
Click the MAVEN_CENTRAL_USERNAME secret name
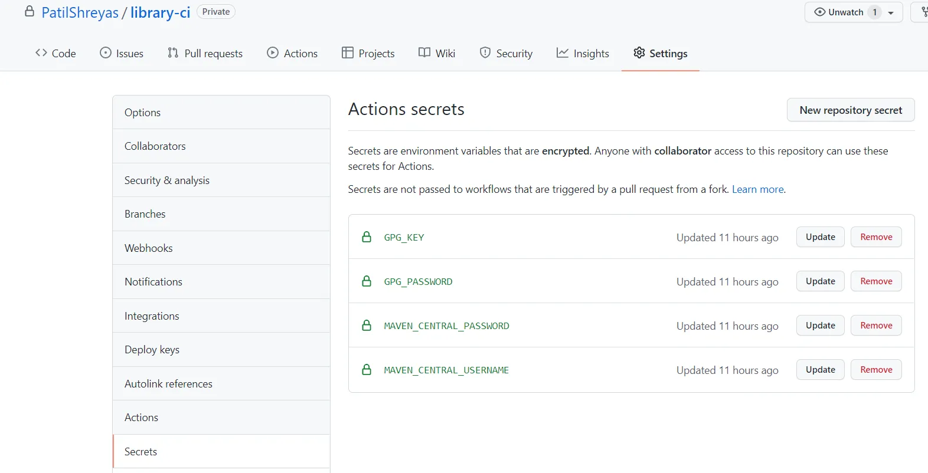446,370
